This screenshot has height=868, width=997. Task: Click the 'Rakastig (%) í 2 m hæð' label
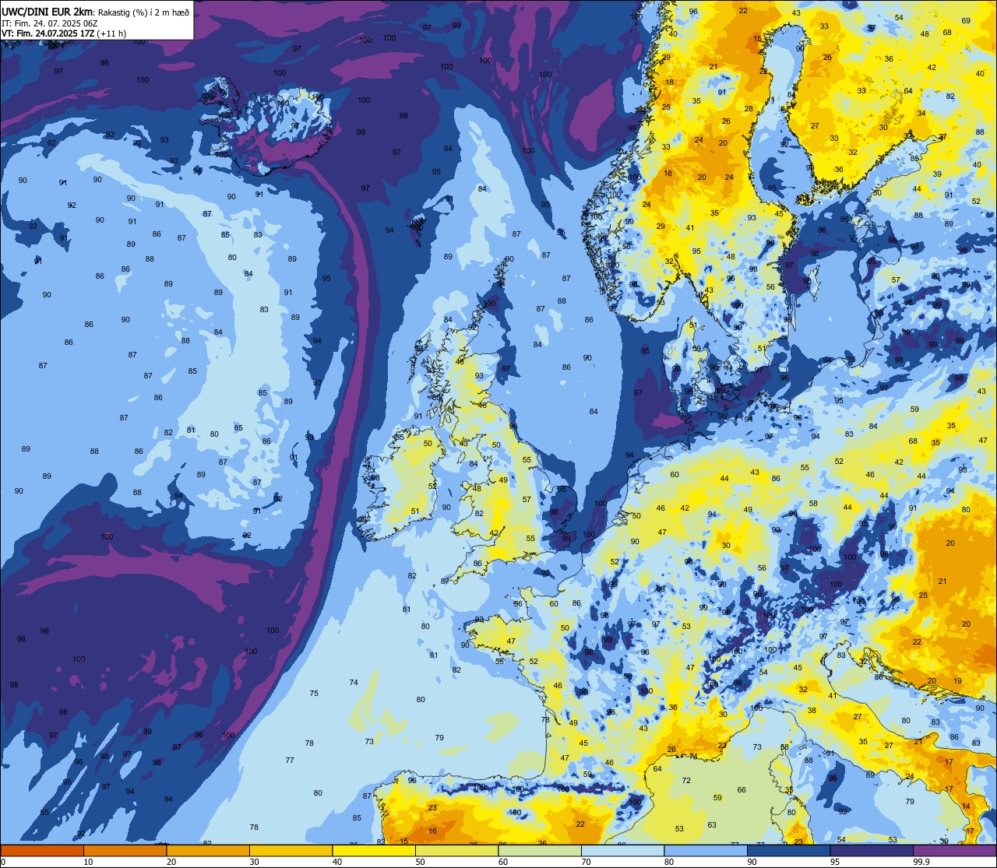tap(143, 12)
